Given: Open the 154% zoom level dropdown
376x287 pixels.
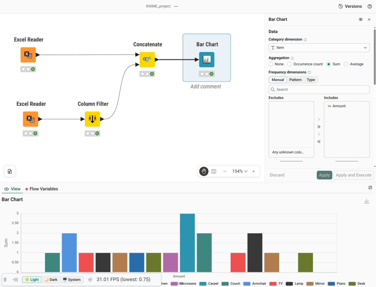Looking at the screenshot, I should pyautogui.click(x=240, y=171).
